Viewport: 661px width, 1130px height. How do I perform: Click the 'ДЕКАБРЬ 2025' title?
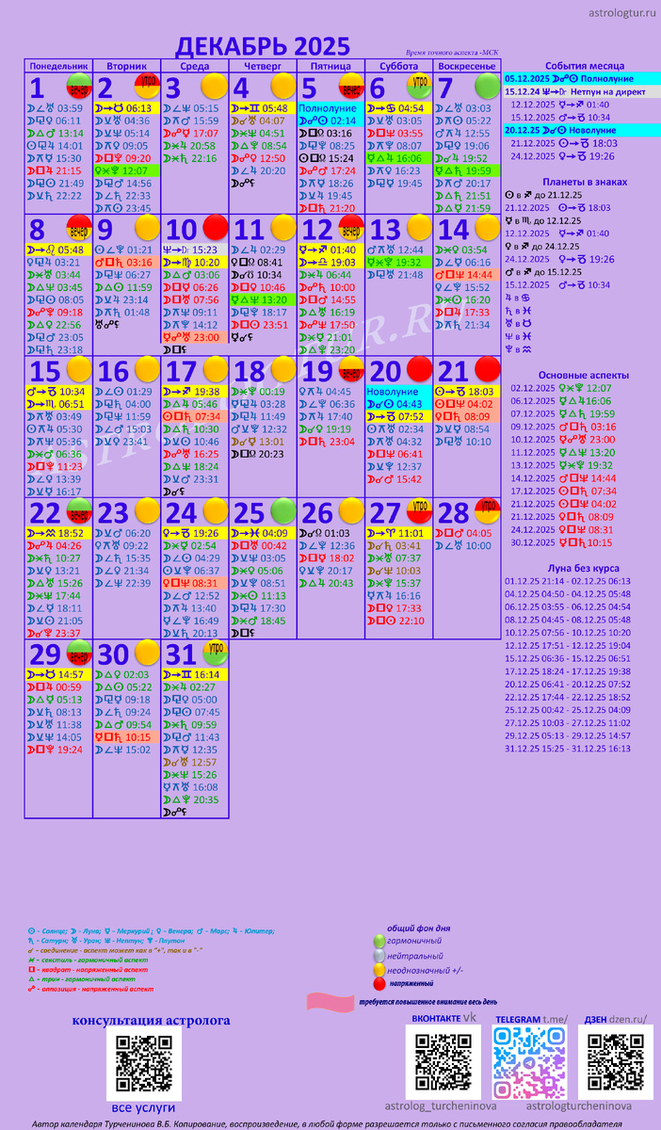[x=264, y=46]
